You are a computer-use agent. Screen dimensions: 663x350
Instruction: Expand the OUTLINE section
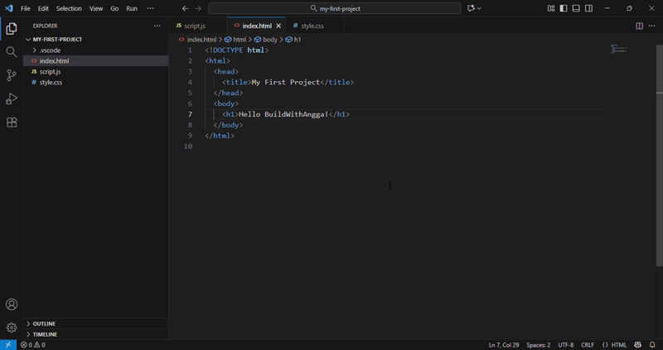(96, 324)
